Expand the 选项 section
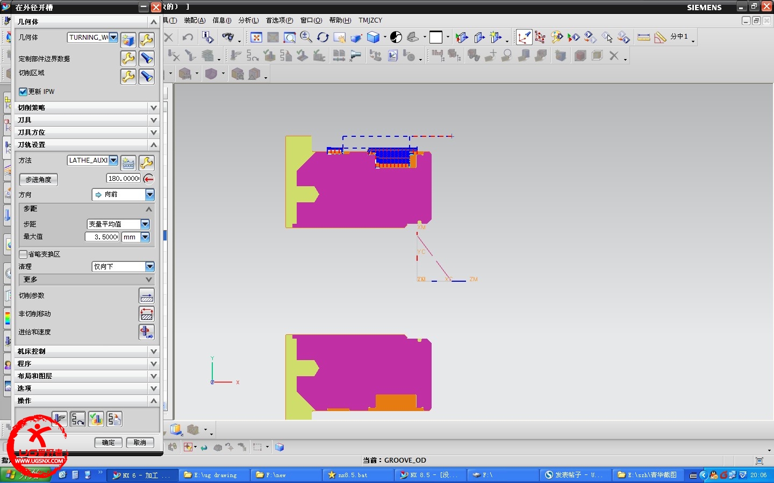 tap(87, 389)
